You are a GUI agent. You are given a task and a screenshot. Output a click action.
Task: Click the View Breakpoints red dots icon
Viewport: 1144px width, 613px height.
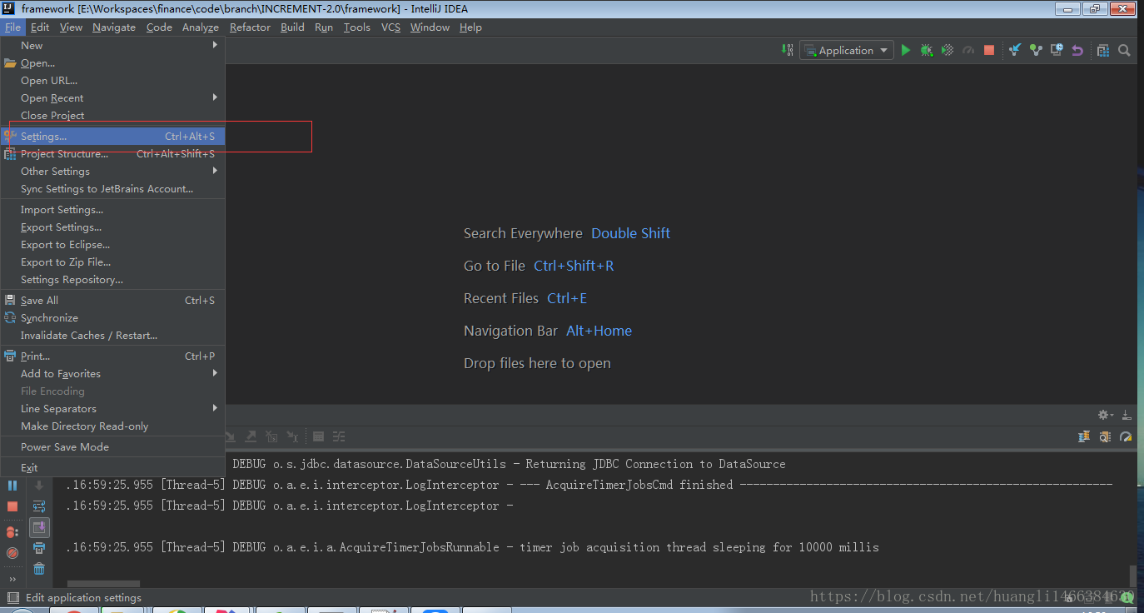[x=12, y=531]
